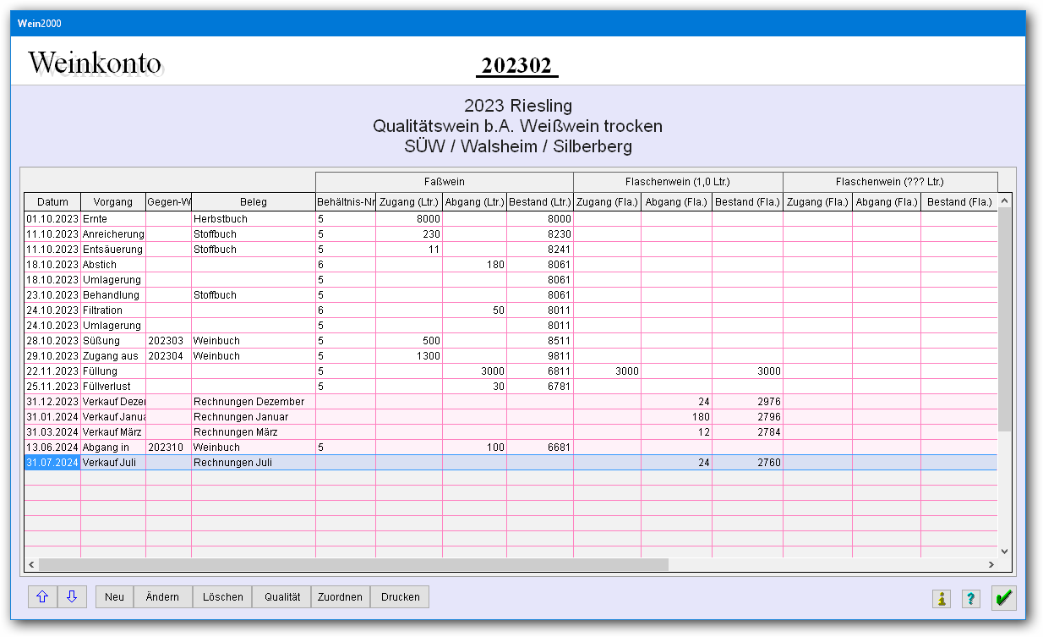Open help with the question mark icon

(x=970, y=599)
